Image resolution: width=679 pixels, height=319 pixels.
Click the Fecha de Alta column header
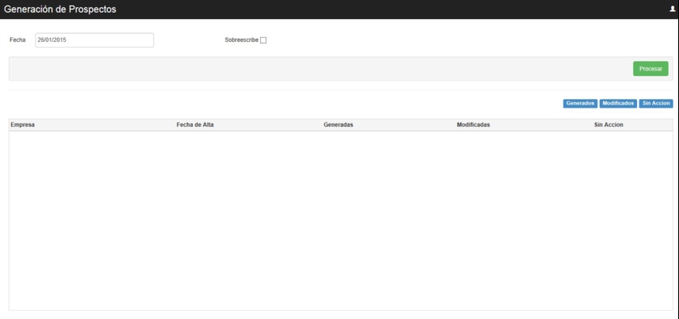pyautogui.click(x=195, y=125)
